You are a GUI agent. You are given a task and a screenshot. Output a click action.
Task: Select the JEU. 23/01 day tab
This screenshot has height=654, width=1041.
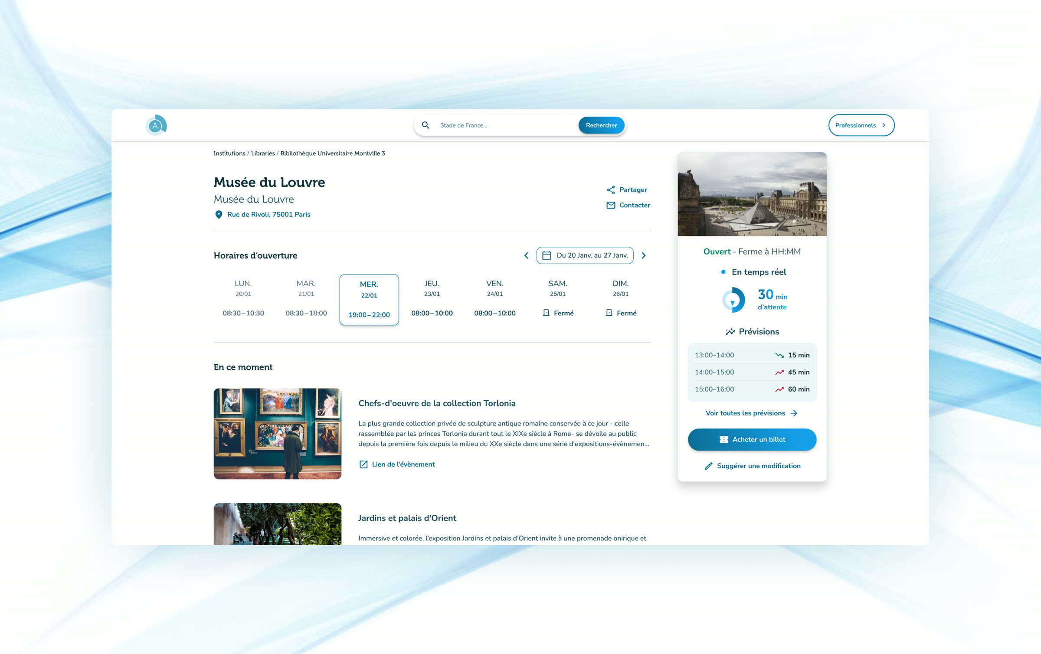coord(432,299)
